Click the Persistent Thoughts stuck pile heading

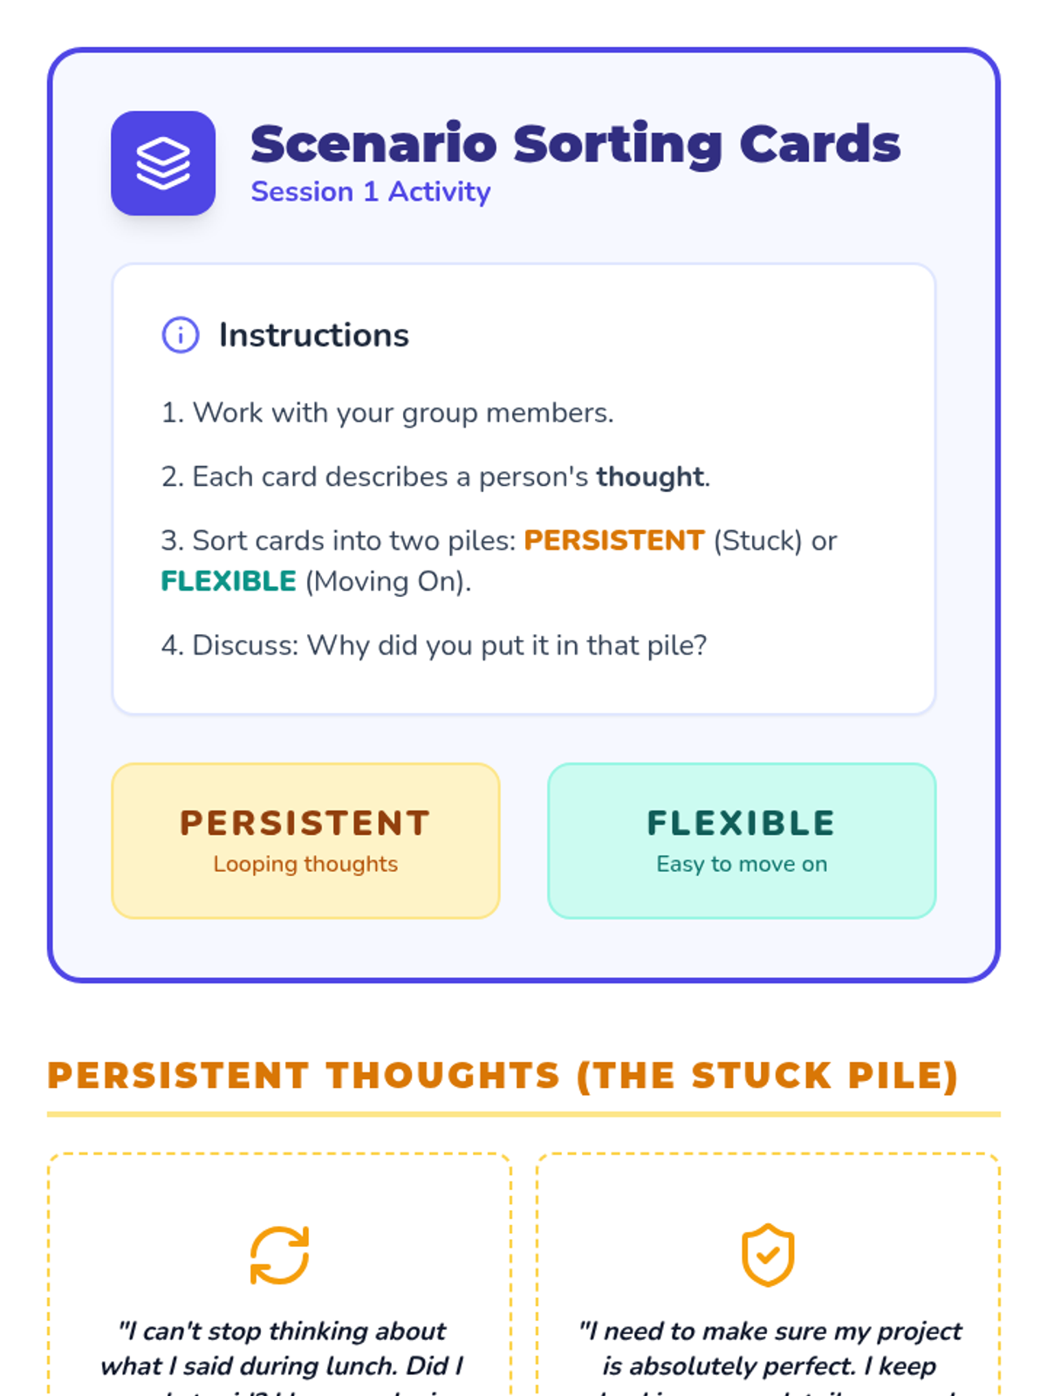point(503,1075)
